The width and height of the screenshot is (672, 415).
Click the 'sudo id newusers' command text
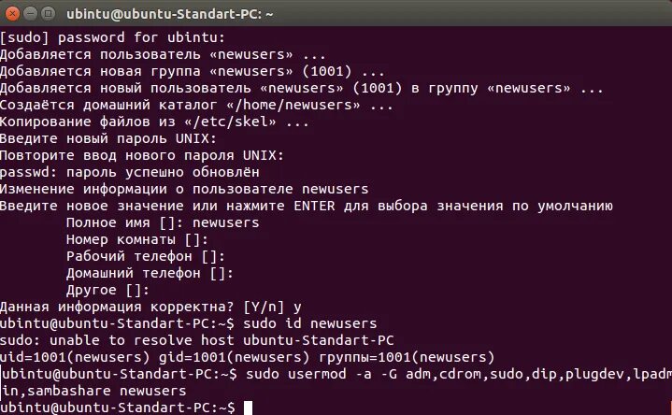point(309,323)
